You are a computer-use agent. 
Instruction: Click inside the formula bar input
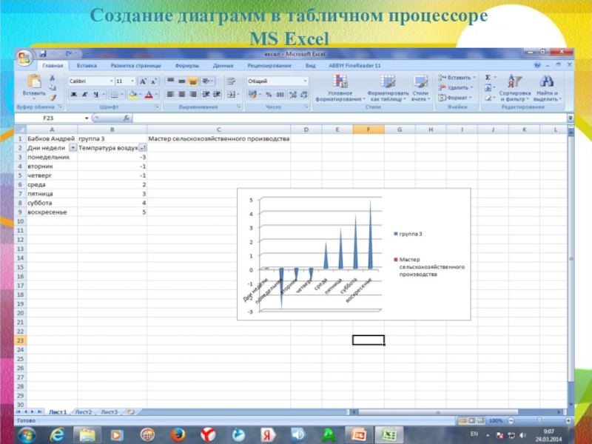(x=349, y=118)
